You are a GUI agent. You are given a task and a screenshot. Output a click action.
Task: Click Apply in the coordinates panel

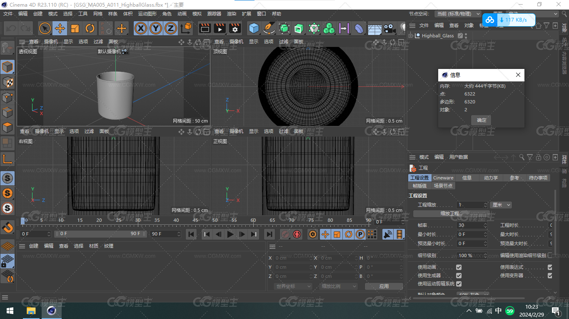(x=384, y=286)
